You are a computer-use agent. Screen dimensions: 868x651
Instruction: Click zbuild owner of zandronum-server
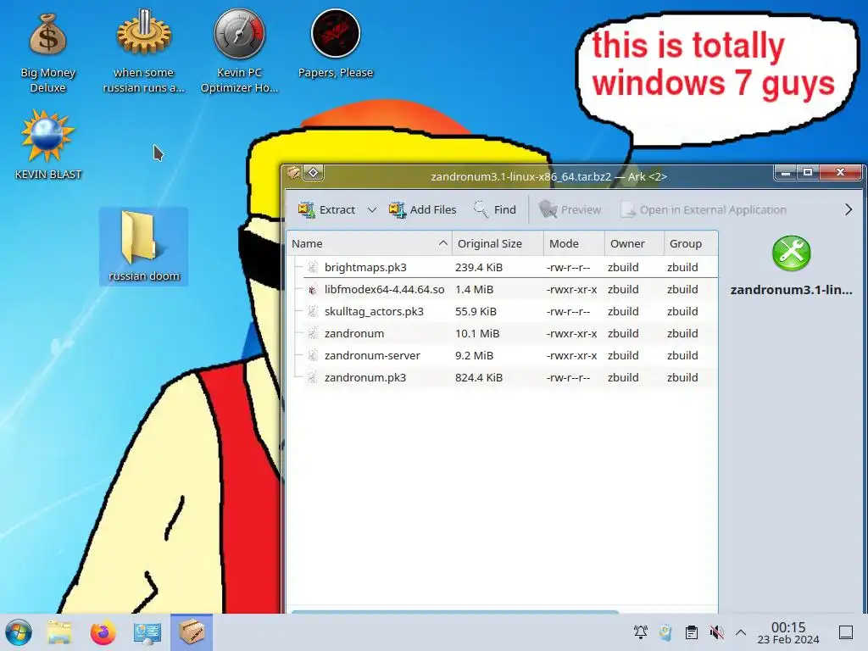pos(623,356)
